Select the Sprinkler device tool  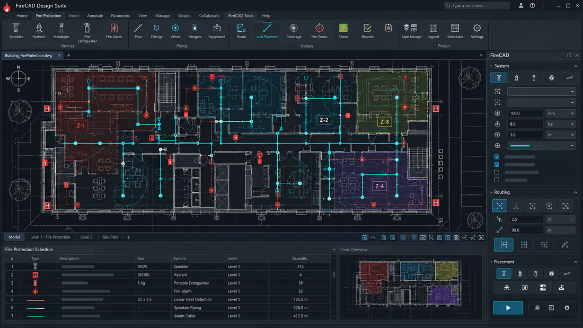pyautogui.click(x=16, y=31)
